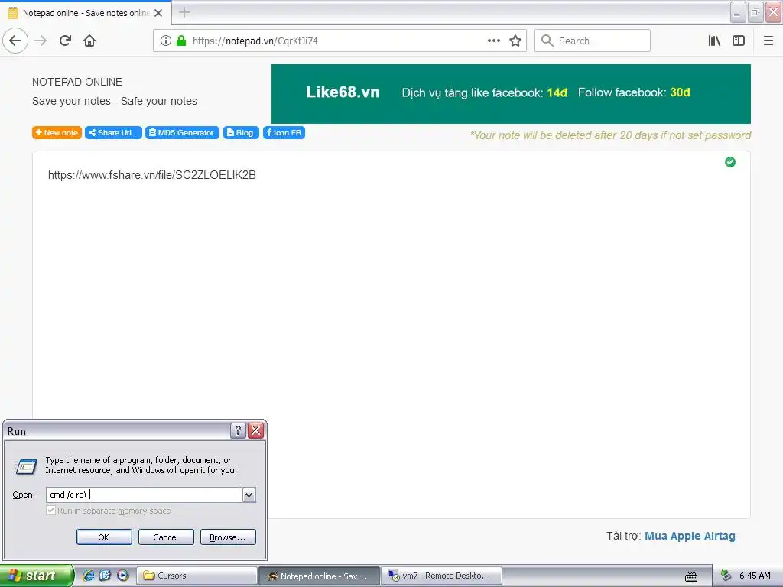783x587 pixels.
Task: Launch Internet Explorer from quick launch
Action: pyautogui.click(x=89, y=576)
